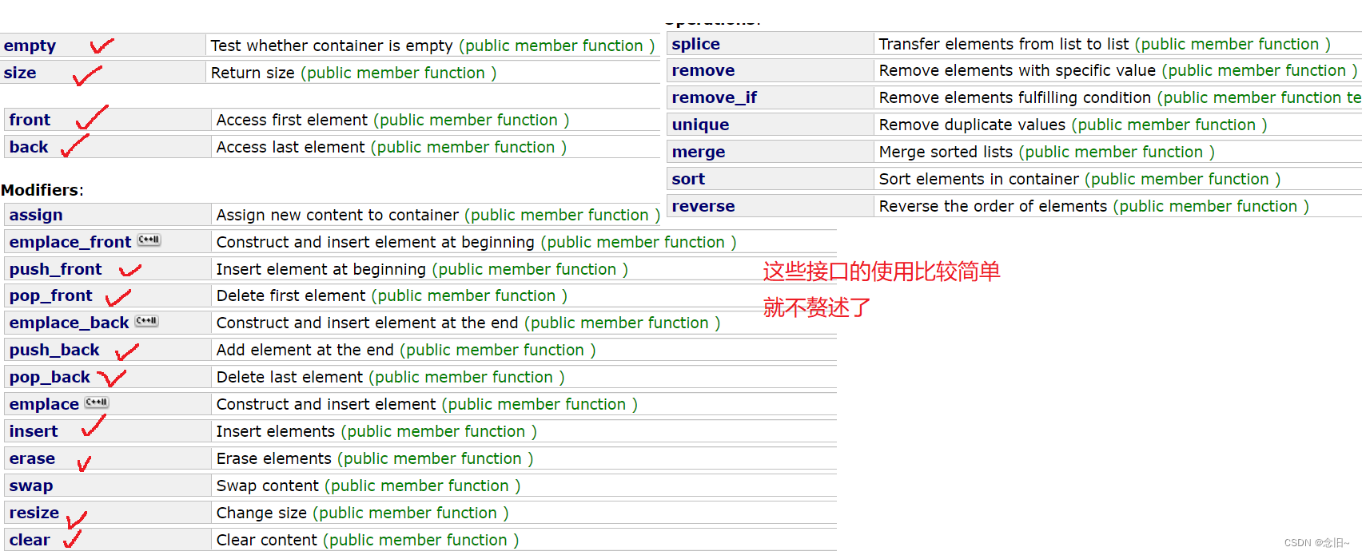Open the back member function link

pyautogui.click(x=29, y=147)
